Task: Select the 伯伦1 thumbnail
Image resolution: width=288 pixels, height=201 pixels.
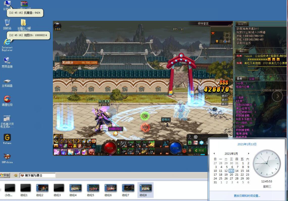Action: tap(25, 190)
